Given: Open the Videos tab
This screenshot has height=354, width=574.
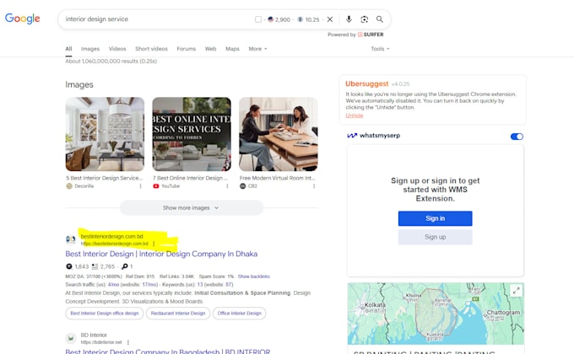Looking at the screenshot, I should (x=117, y=49).
